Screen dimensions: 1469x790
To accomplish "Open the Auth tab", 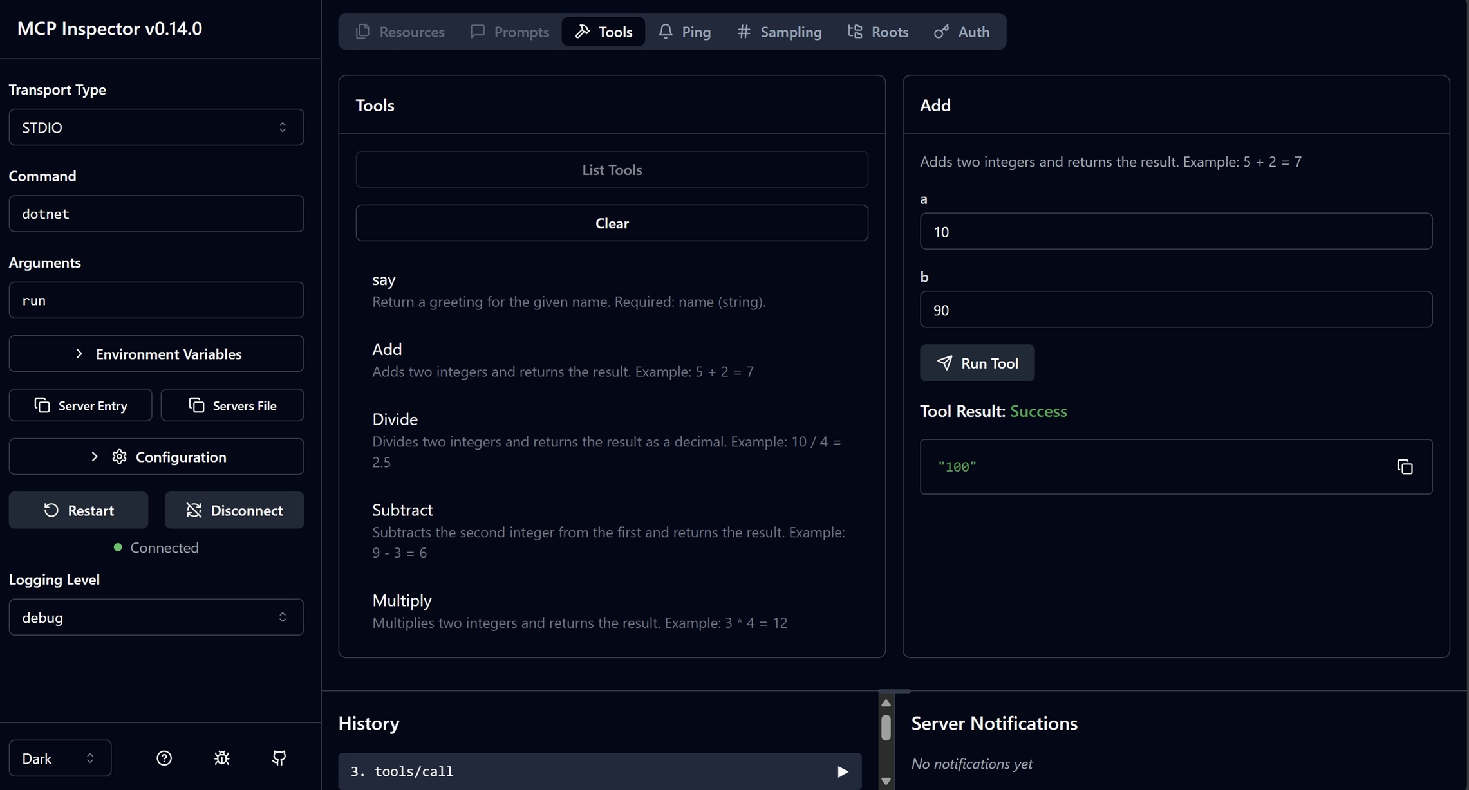I will (962, 32).
